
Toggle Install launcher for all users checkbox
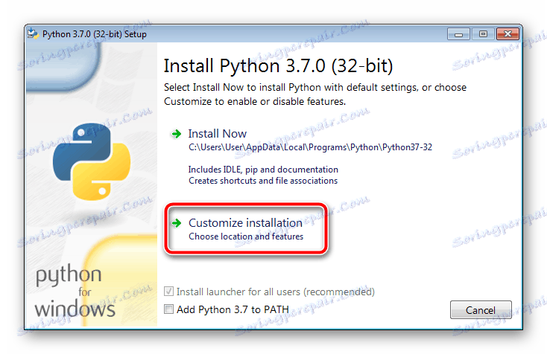point(169,292)
